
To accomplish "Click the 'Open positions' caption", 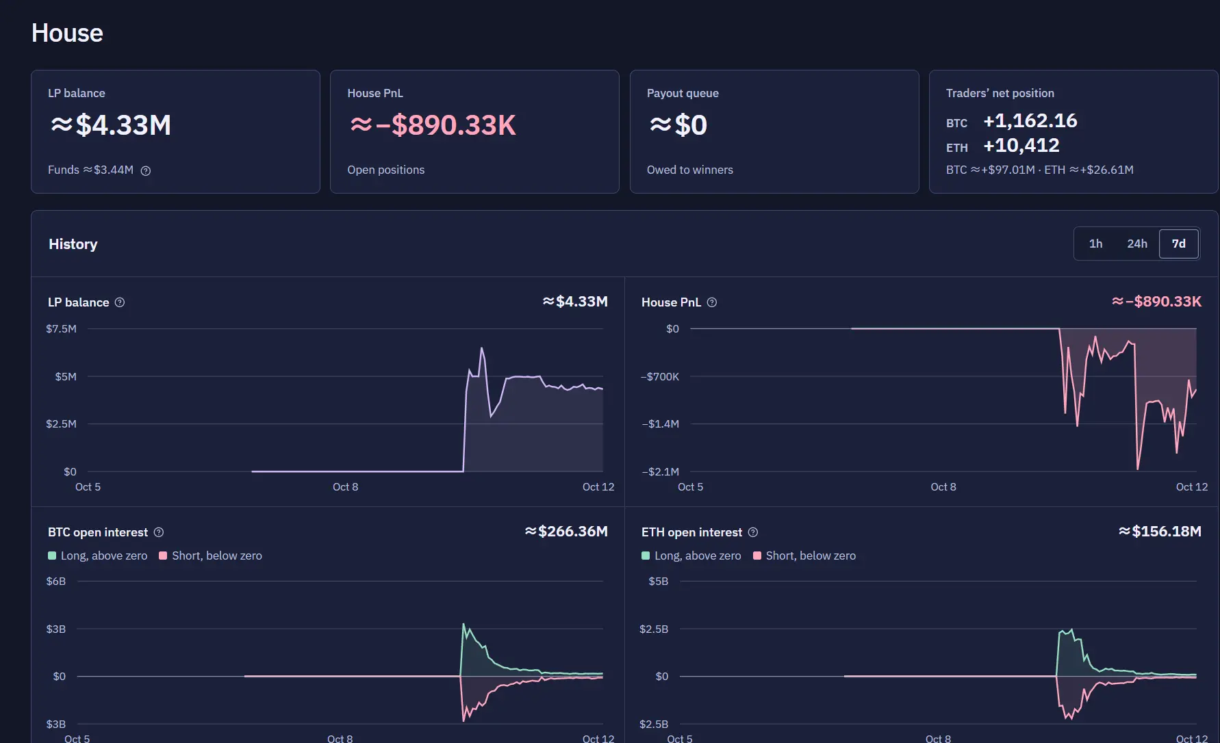I will pyautogui.click(x=385, y=170).
